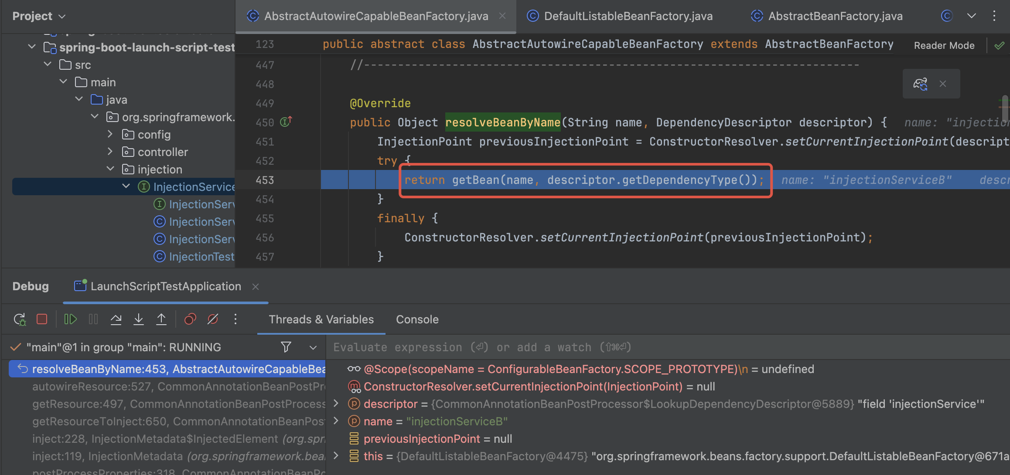Click the Step Into icon
1010x475 pixels.
[x=139, y=319]
